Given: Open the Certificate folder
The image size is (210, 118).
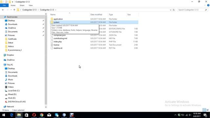Looking at the screenshot, I should click(x=12, y=39).
